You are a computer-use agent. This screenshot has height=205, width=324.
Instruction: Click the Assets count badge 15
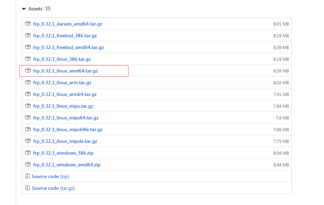coord(48,9)
